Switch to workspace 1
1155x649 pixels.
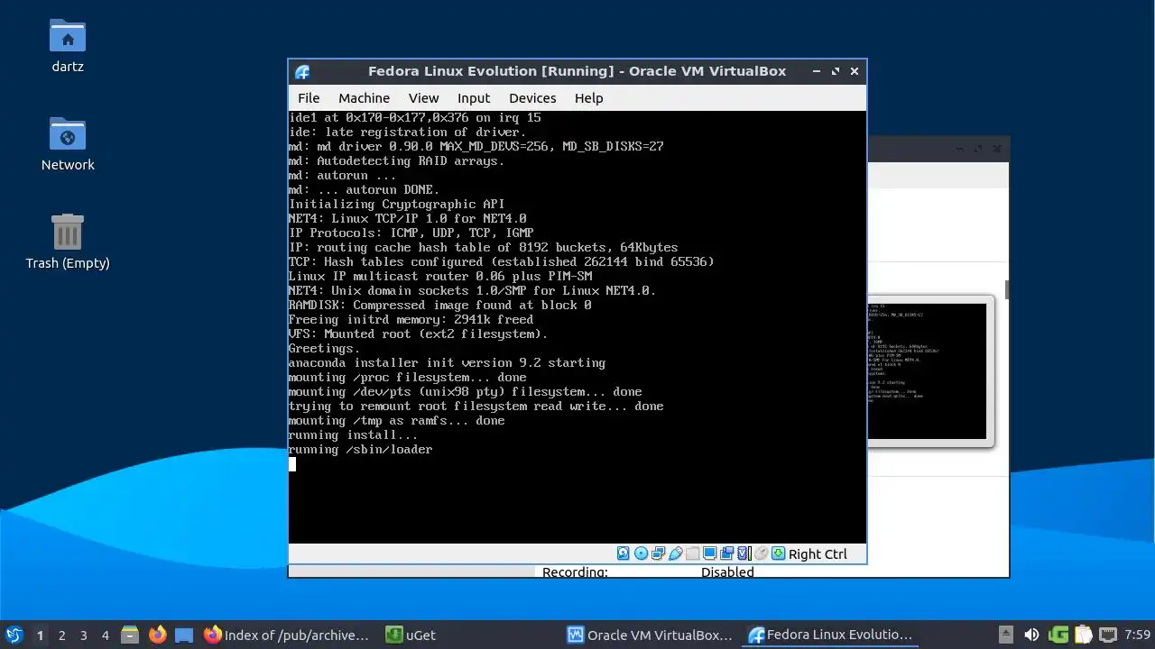[40, 635]
